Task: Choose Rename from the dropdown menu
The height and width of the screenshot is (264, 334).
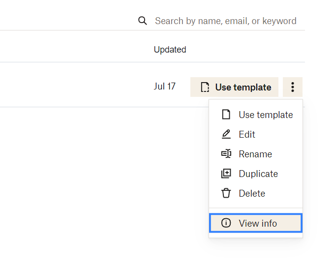Action: pyautogui.click(x=256, y=154)
